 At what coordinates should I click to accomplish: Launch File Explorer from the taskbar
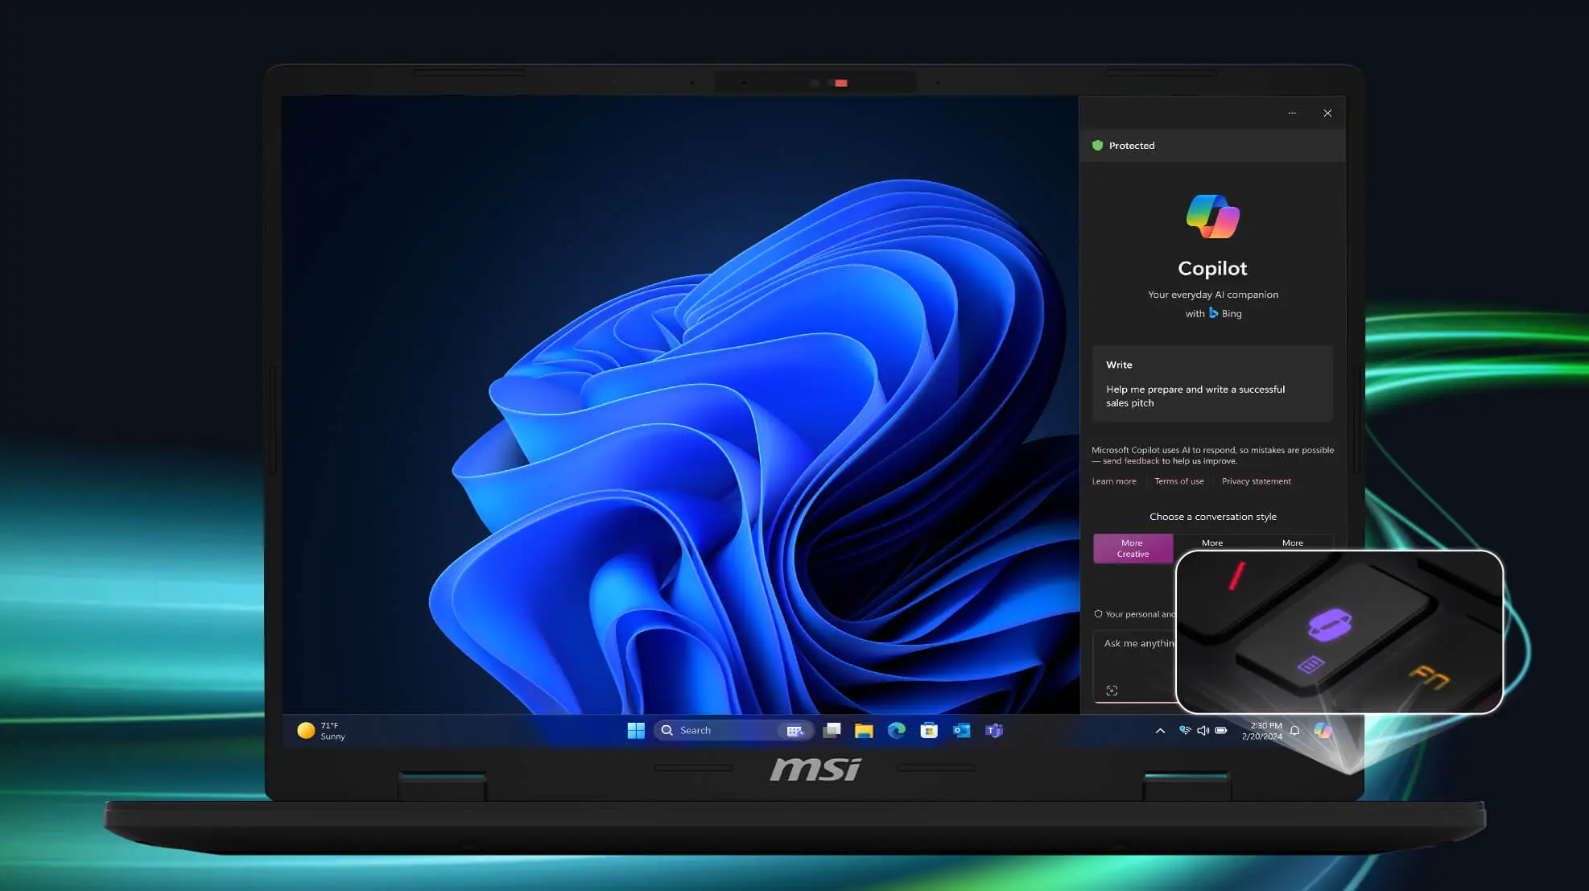tap(864, 730)
